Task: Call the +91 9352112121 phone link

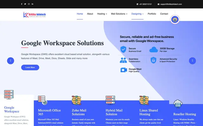Action: click(146, 4)
